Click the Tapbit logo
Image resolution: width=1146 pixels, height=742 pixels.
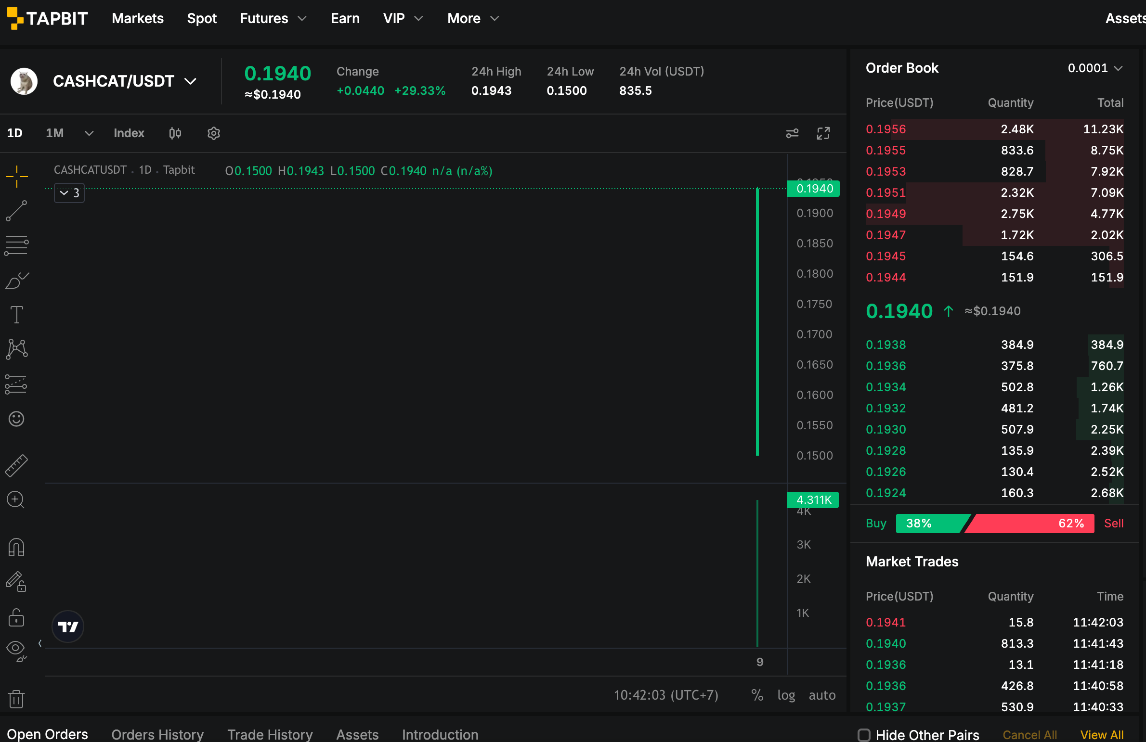click(x=47, y=18)
